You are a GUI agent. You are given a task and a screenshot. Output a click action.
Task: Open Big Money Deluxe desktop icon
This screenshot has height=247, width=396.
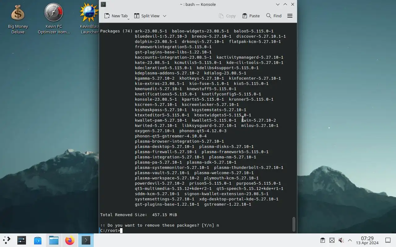click(18, 19)
